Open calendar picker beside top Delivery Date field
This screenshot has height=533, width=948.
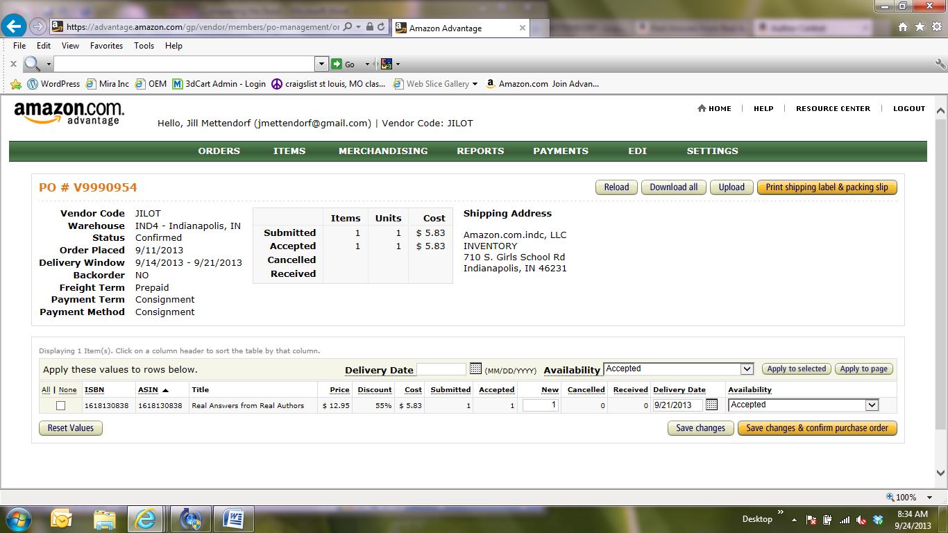475,369
